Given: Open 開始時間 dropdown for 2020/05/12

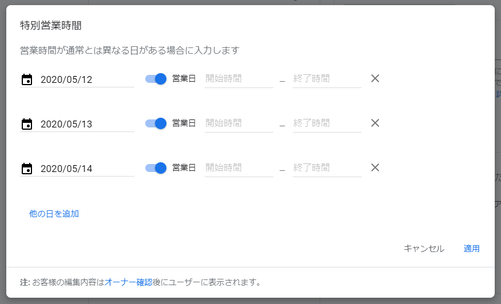Looking at the screenshot, I should tap(238, 79).
